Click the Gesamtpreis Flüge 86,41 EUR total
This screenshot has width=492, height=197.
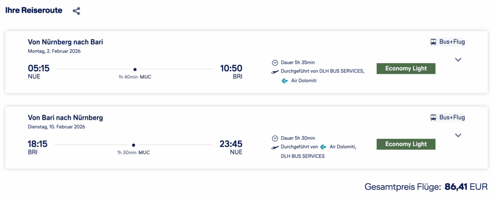(x=426, y=186)
